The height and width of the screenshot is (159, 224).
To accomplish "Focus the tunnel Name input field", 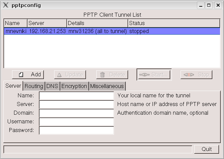I will coord(77,96).
